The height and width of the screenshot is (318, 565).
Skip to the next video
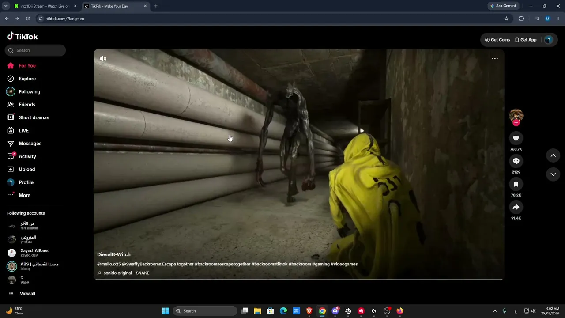[553, 174]
